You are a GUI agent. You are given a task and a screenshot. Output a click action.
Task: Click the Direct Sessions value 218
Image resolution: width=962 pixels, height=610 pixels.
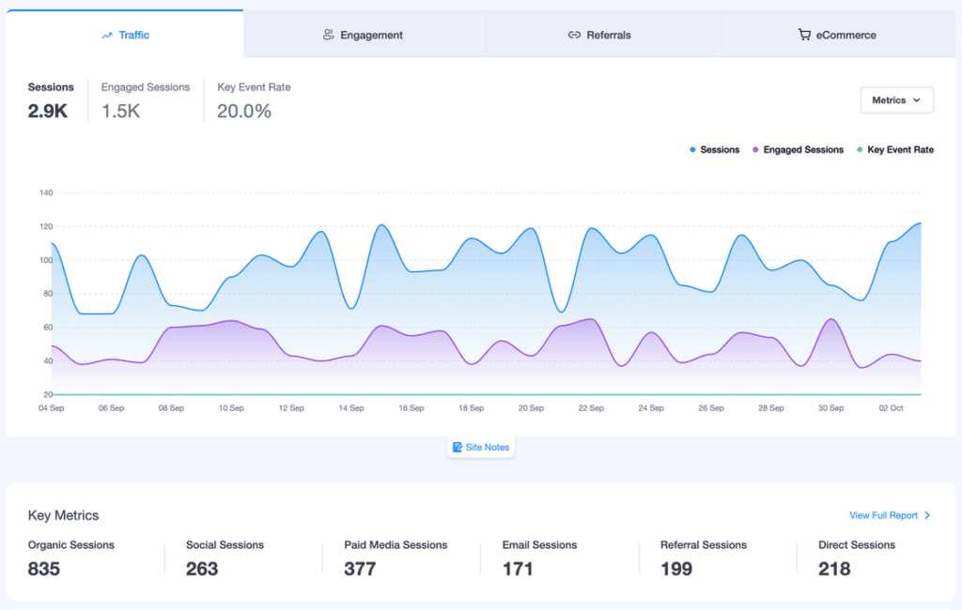tap(834, 569)
